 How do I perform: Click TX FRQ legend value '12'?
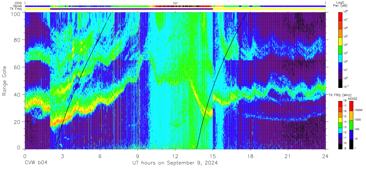coord(345,132)
